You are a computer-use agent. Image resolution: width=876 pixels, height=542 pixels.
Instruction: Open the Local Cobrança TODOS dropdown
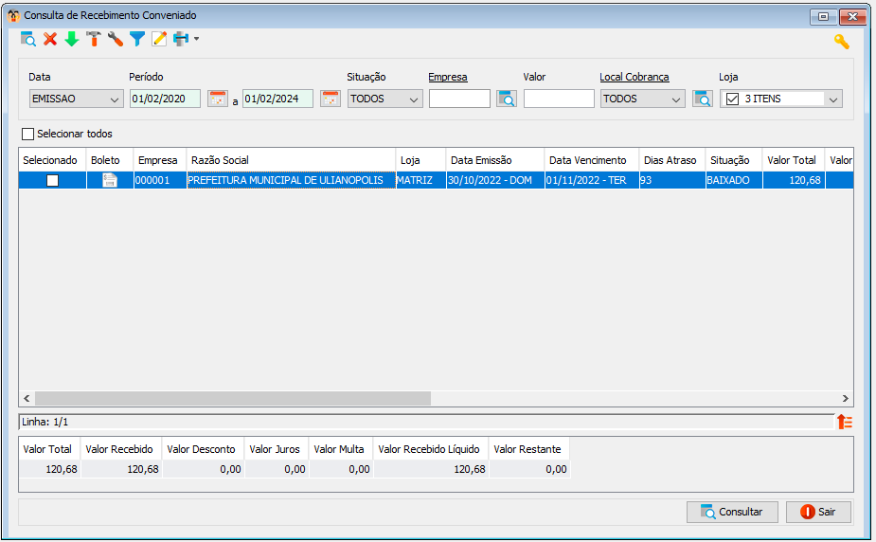coord(642,99)
